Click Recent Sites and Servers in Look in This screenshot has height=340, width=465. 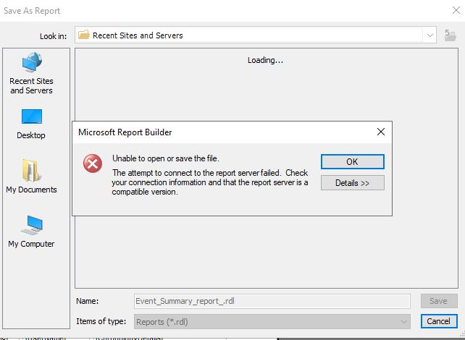click(x=138, y=35)
